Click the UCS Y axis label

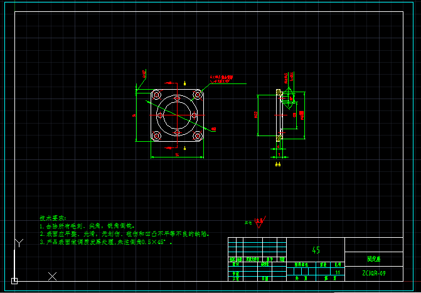tap(19, 243)
